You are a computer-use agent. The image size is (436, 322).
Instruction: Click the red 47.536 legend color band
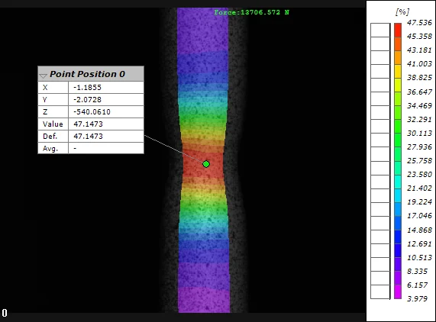pos(398,30)
